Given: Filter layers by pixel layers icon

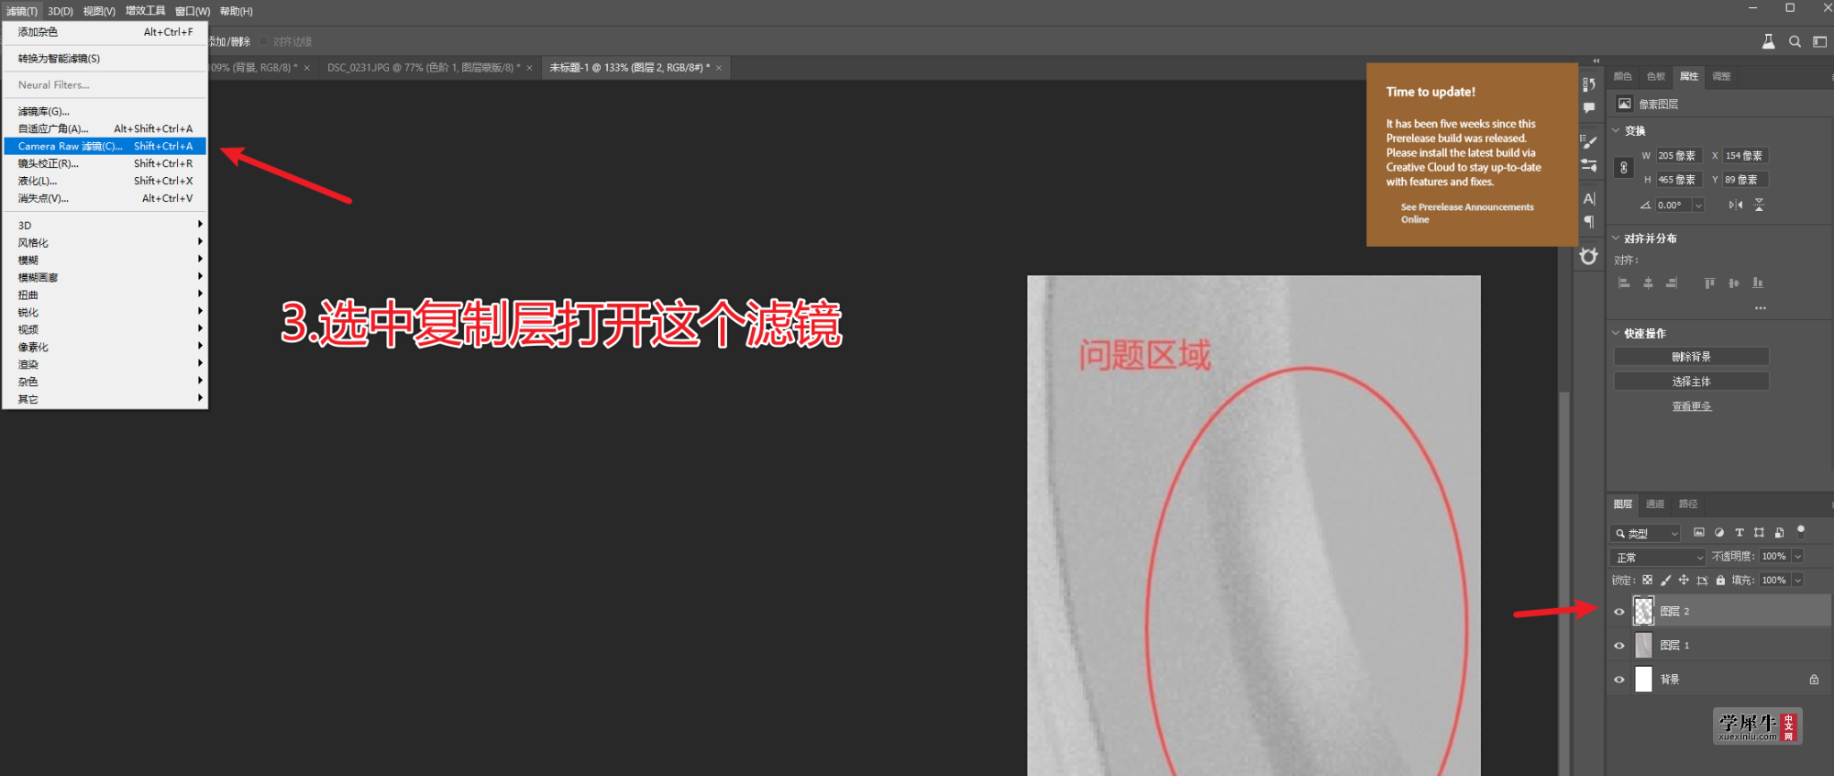Looking at the screenshot, I should pyautogui.click(x=1698, y=532).
